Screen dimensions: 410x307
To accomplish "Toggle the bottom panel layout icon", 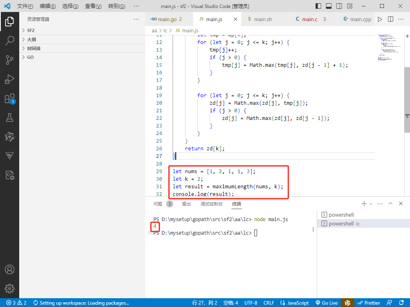I will pyautogui.click(x=329, y=6).
